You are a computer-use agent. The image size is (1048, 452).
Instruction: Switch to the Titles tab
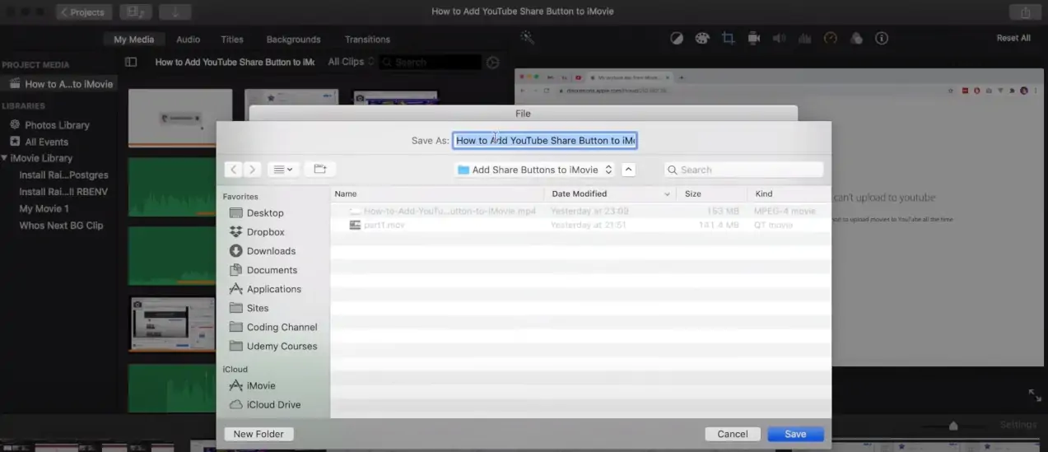click(232, 40)
